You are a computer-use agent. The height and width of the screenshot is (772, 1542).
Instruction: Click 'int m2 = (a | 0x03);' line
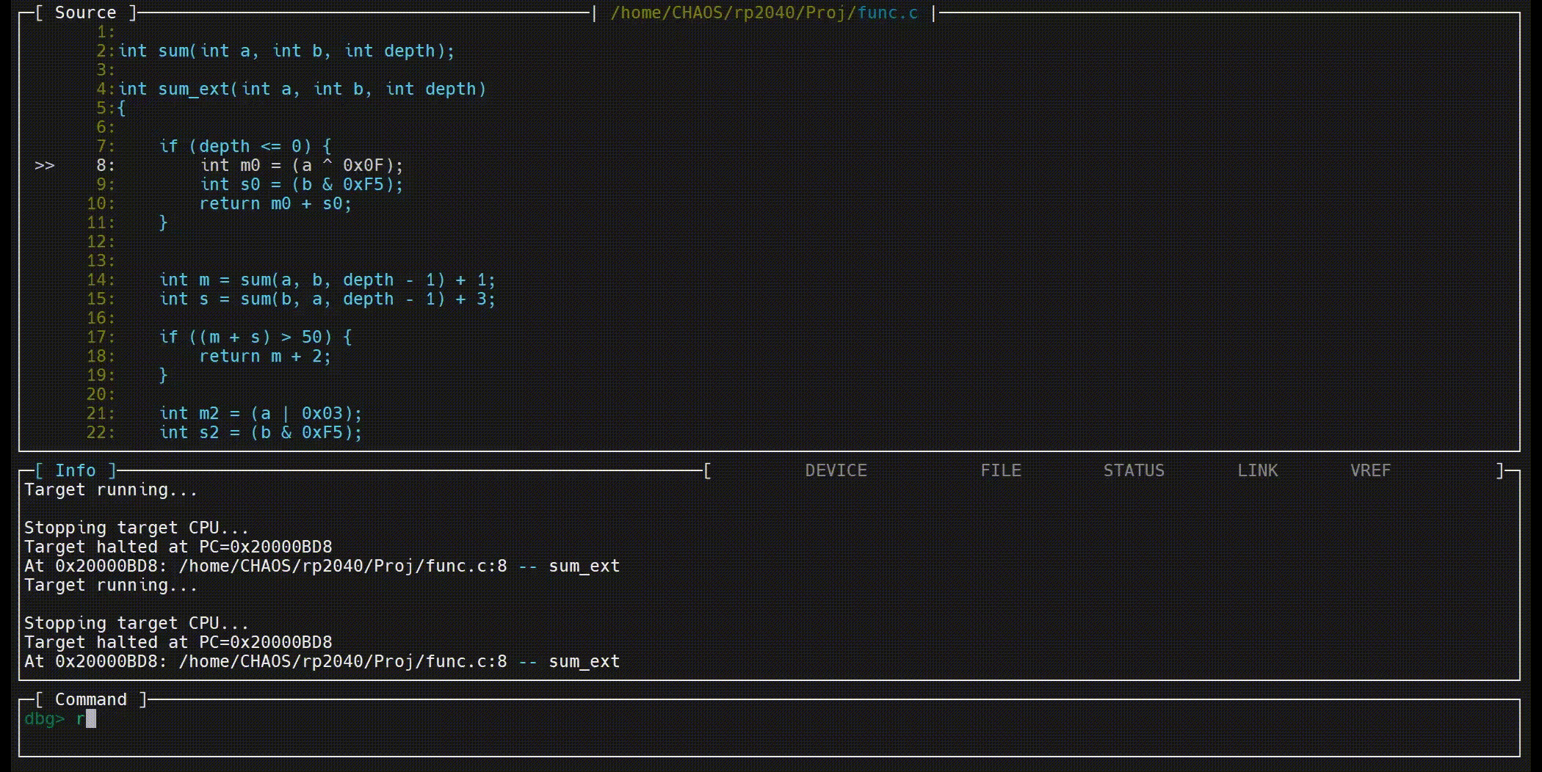[x=261, y=414]
